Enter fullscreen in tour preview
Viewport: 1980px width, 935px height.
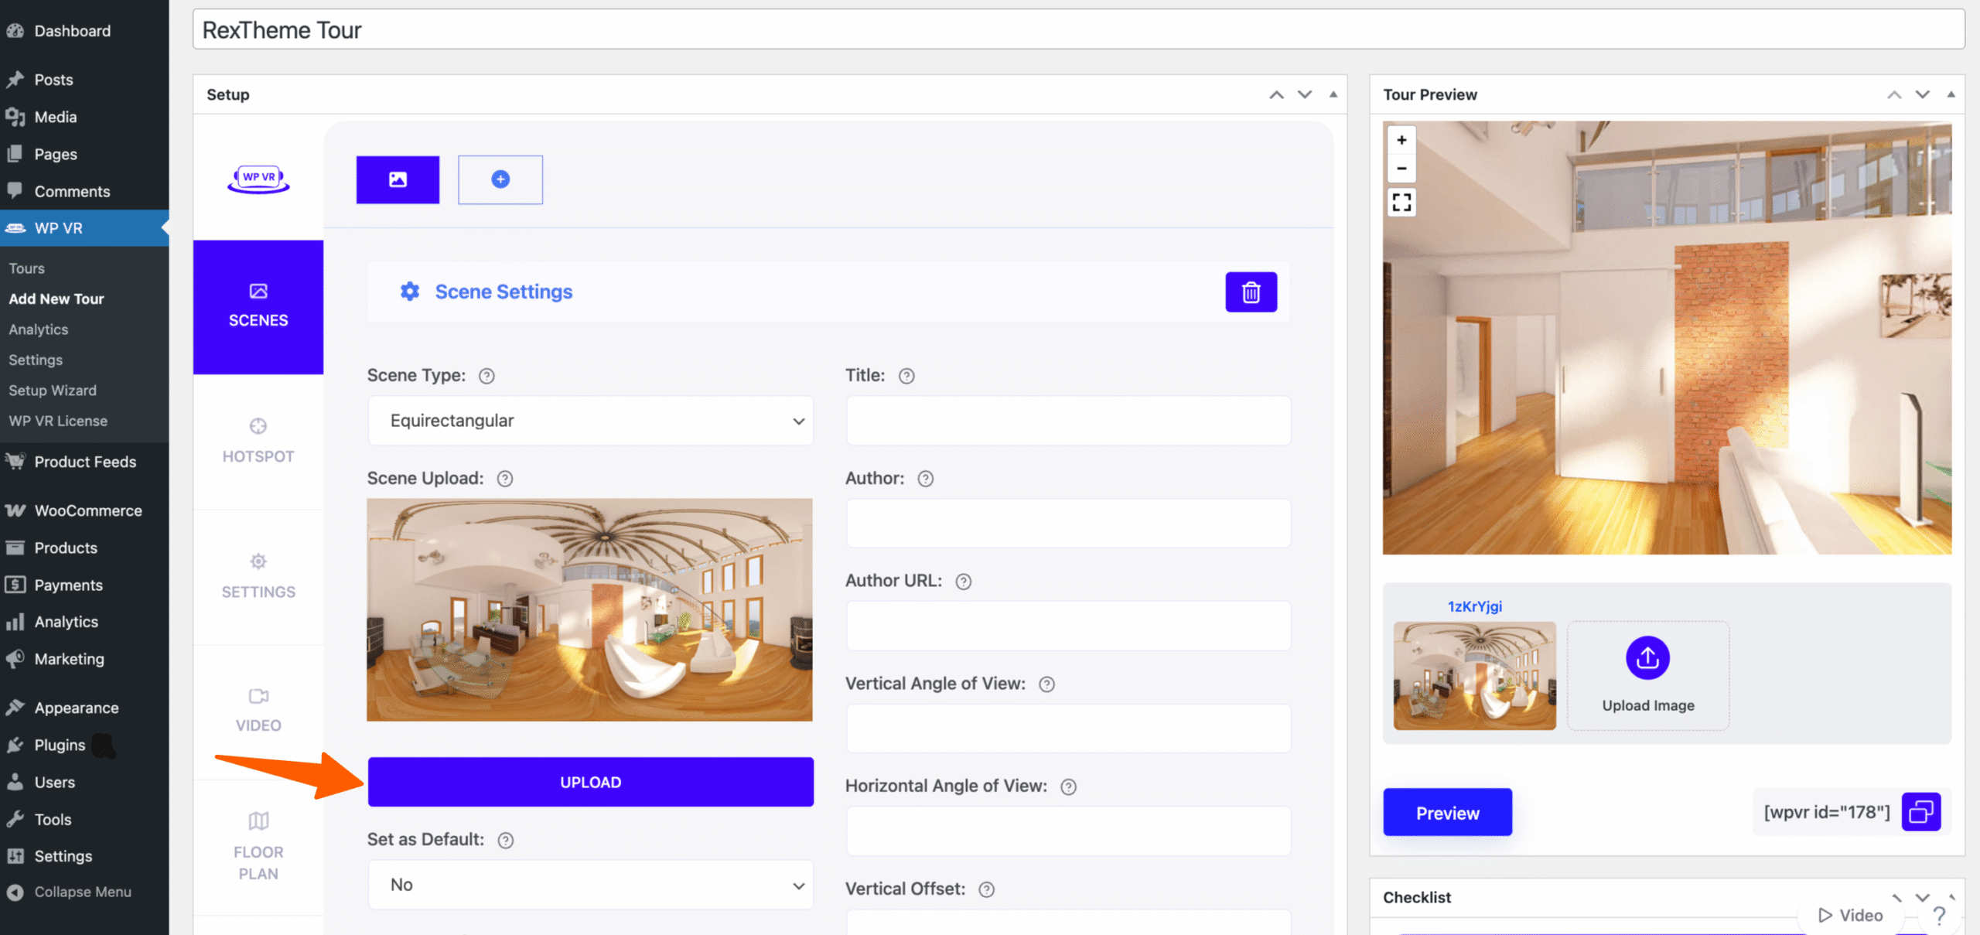1401,203
